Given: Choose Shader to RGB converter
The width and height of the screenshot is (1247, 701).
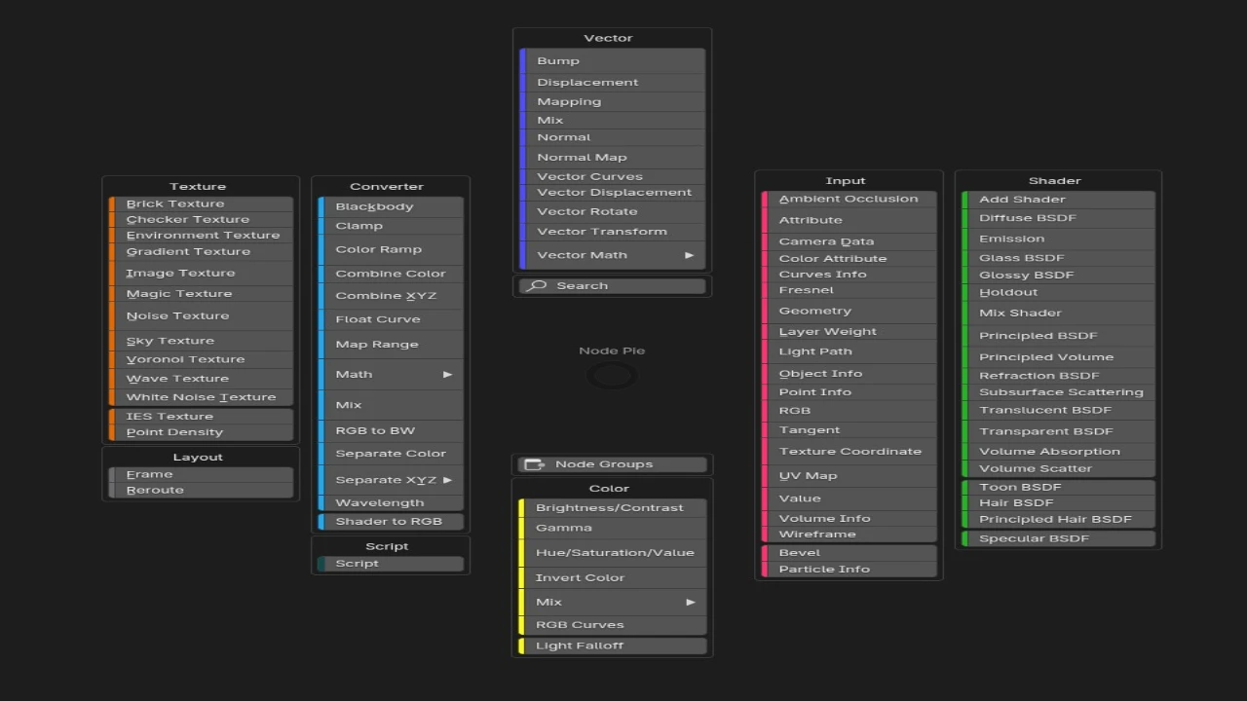Looking at the screenshot, I should (x=389, y=522).
